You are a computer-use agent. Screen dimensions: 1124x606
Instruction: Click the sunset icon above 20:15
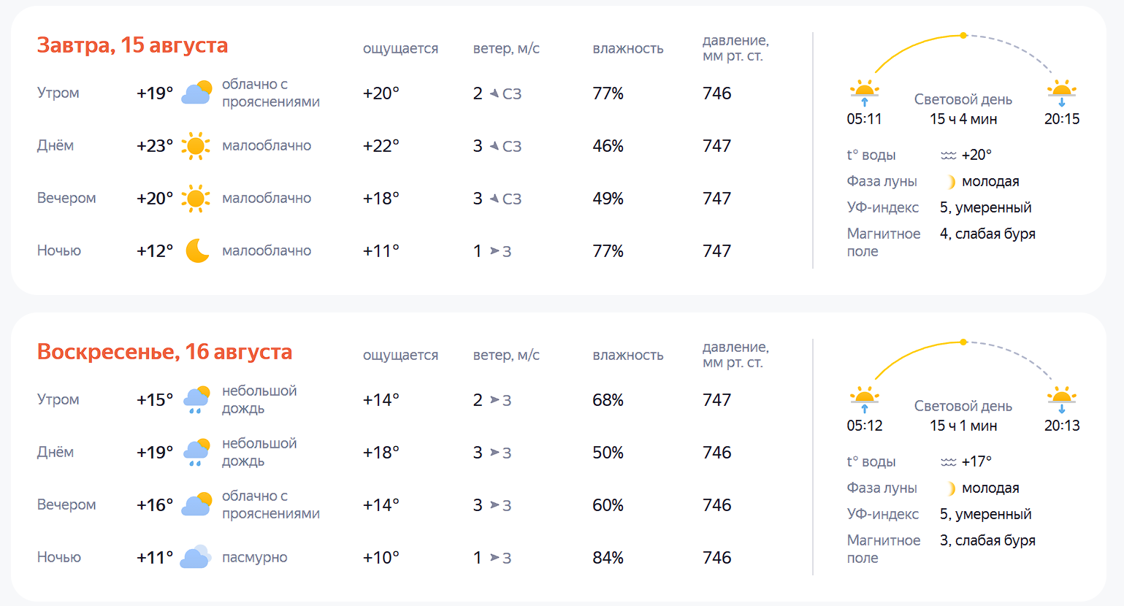[x=1062, y=93]
